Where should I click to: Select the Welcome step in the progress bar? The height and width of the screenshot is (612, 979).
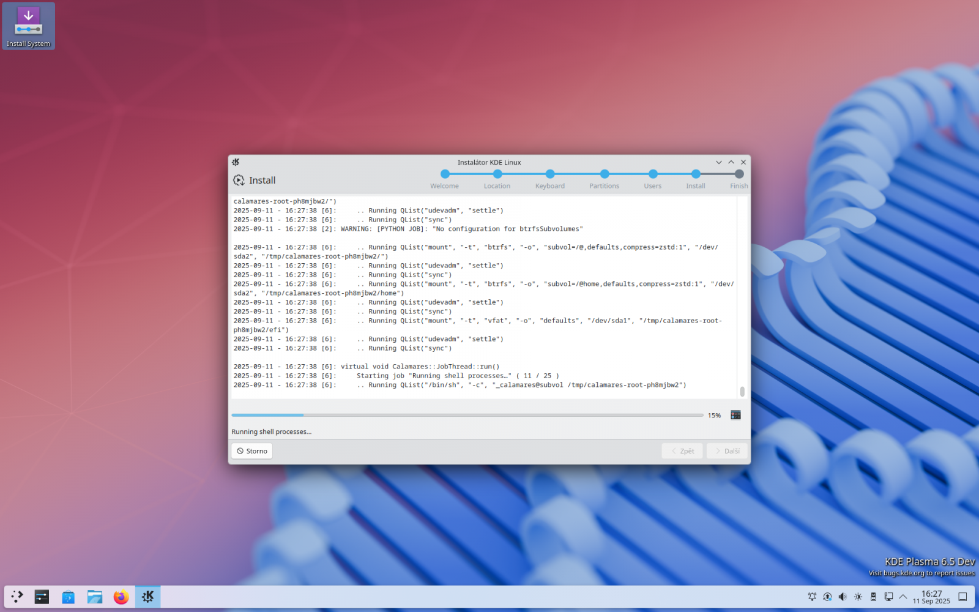[445, 179]
